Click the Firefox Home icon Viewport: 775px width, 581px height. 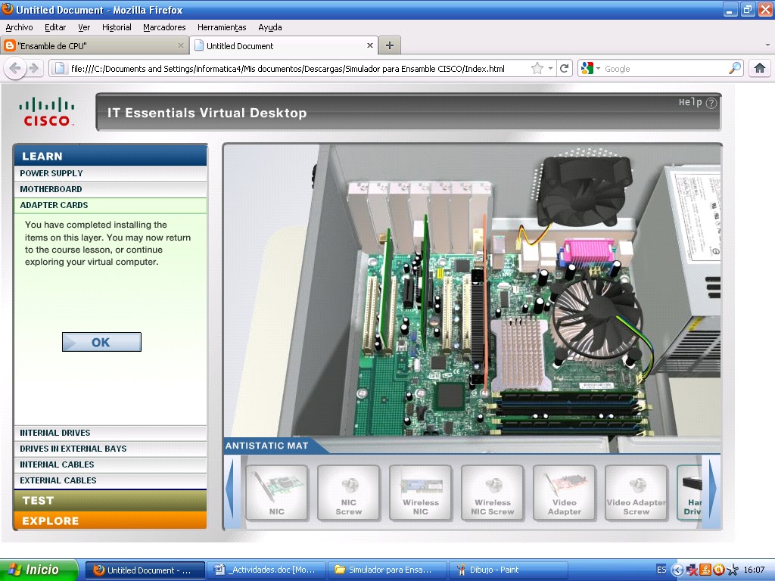(x=759, y=67)
